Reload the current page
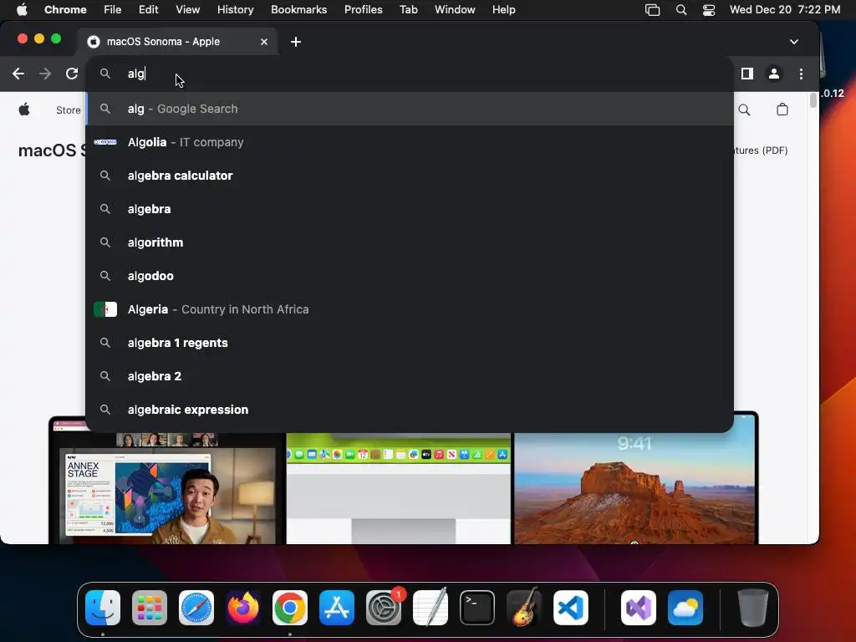The width and height of the screenshot is (856, 642). click(72, 74)
